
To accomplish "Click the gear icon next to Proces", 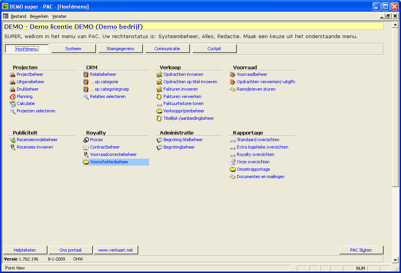I will click(x=86, y=140).
